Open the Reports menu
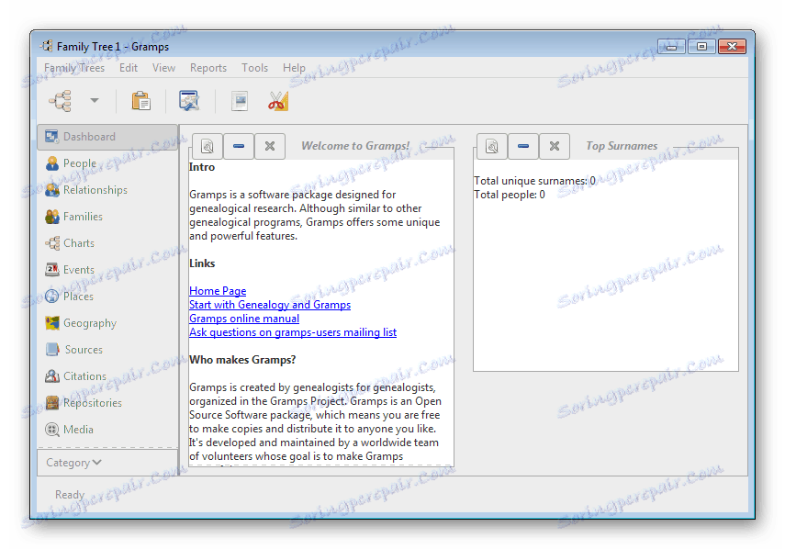The height and width of the screenshot is (549, 785). [208, 68]
